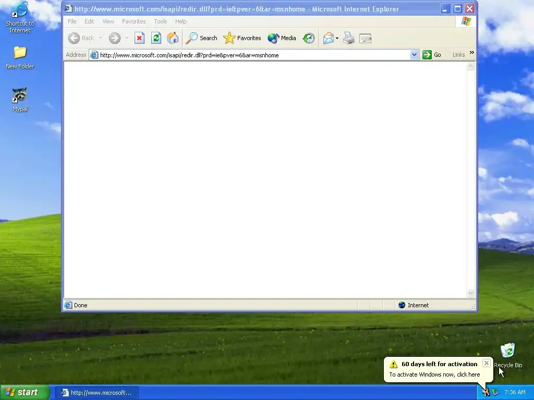Print the page with the printer icon
Viewport: 534px width, 400px height.
pos(349,38)
